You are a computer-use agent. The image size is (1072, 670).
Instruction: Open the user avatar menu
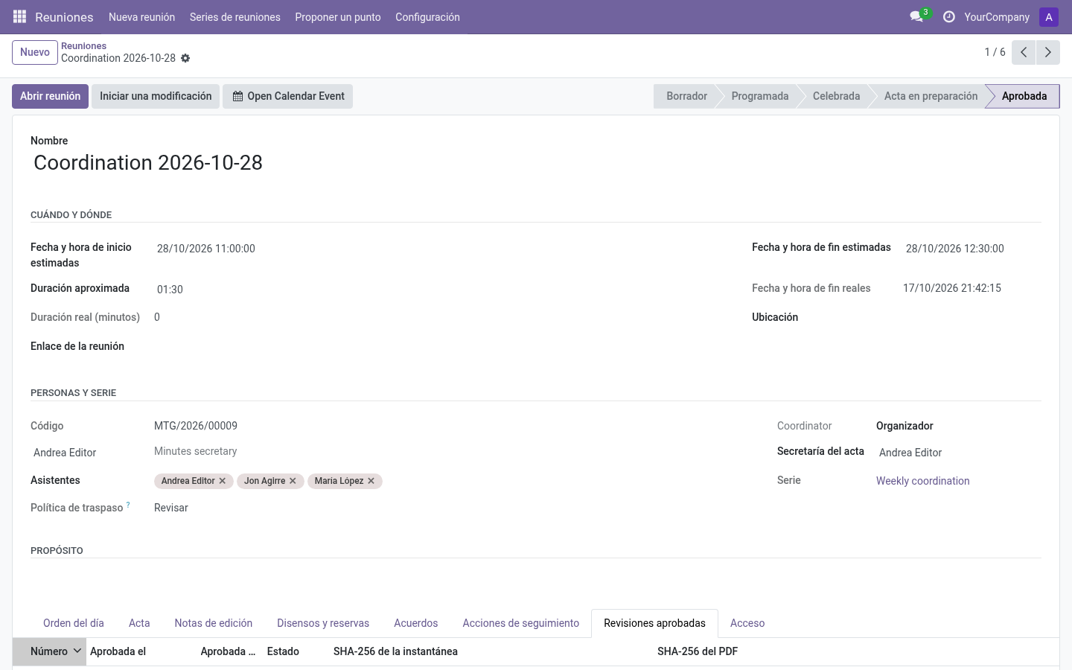pos(1049,17)
